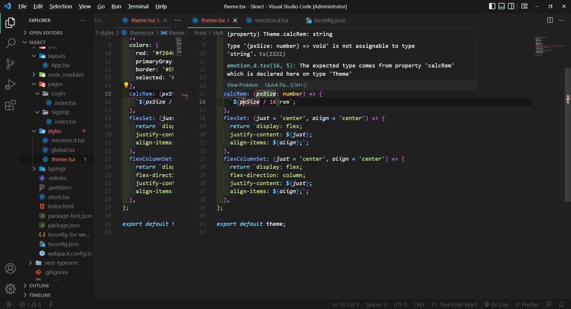Screen dimensions: 571x309
Task: Open notifications bell in status bar
Action: pyautogui.click(x=561, y=304)
